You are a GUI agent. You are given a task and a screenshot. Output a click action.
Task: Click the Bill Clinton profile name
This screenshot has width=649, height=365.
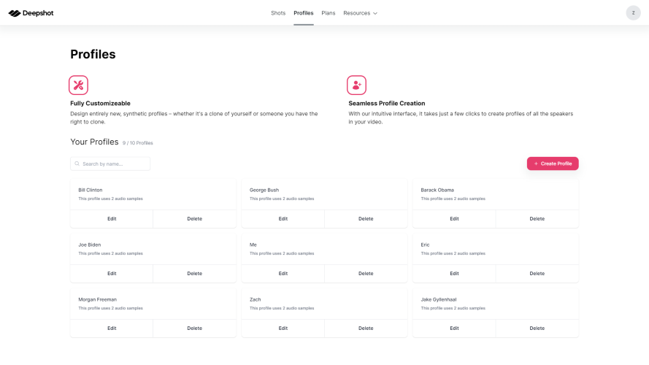coord(91,190)
